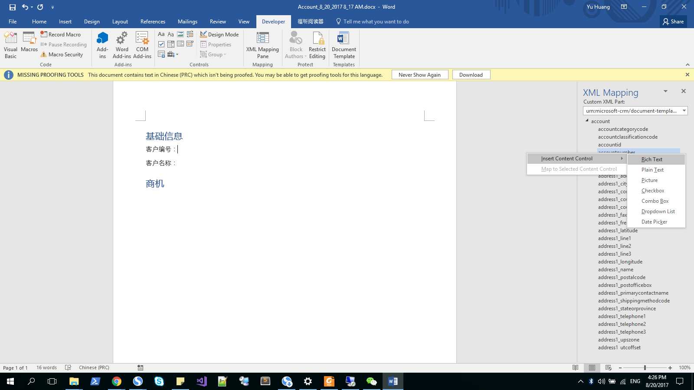Switch to Web Layout view in status bar
This screenshot has height=390, width=694.
point(608,367)
